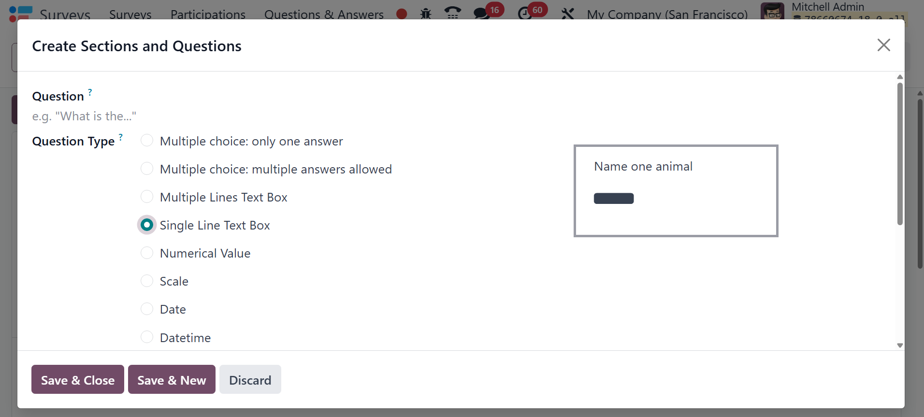The width and height of the screenshot is (924, 417).
Task: Open the Participations menu
Action: 208,14
